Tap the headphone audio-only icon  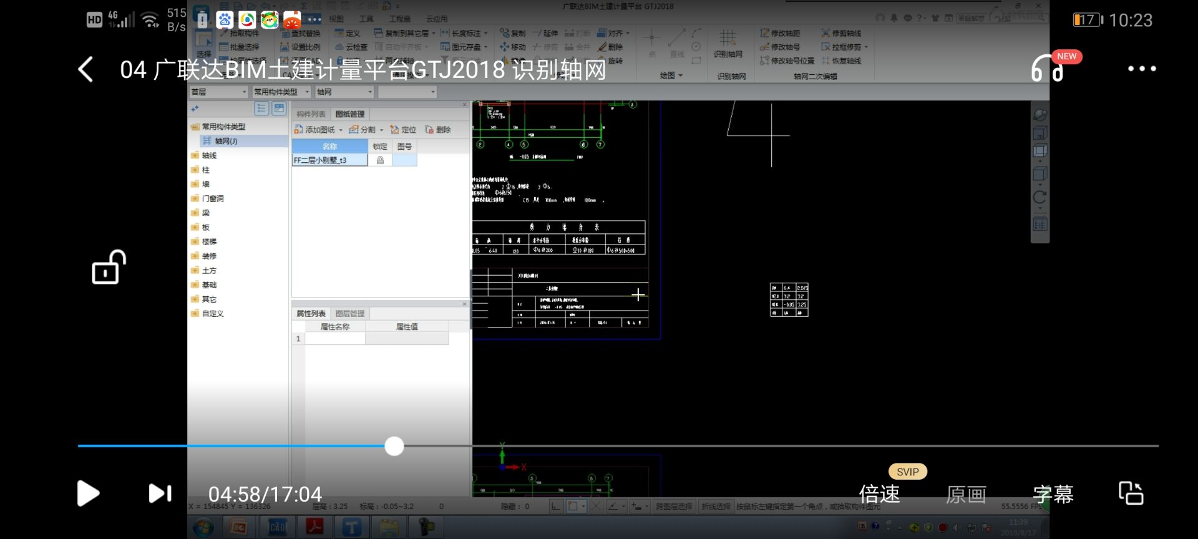tap(1046, 68)
